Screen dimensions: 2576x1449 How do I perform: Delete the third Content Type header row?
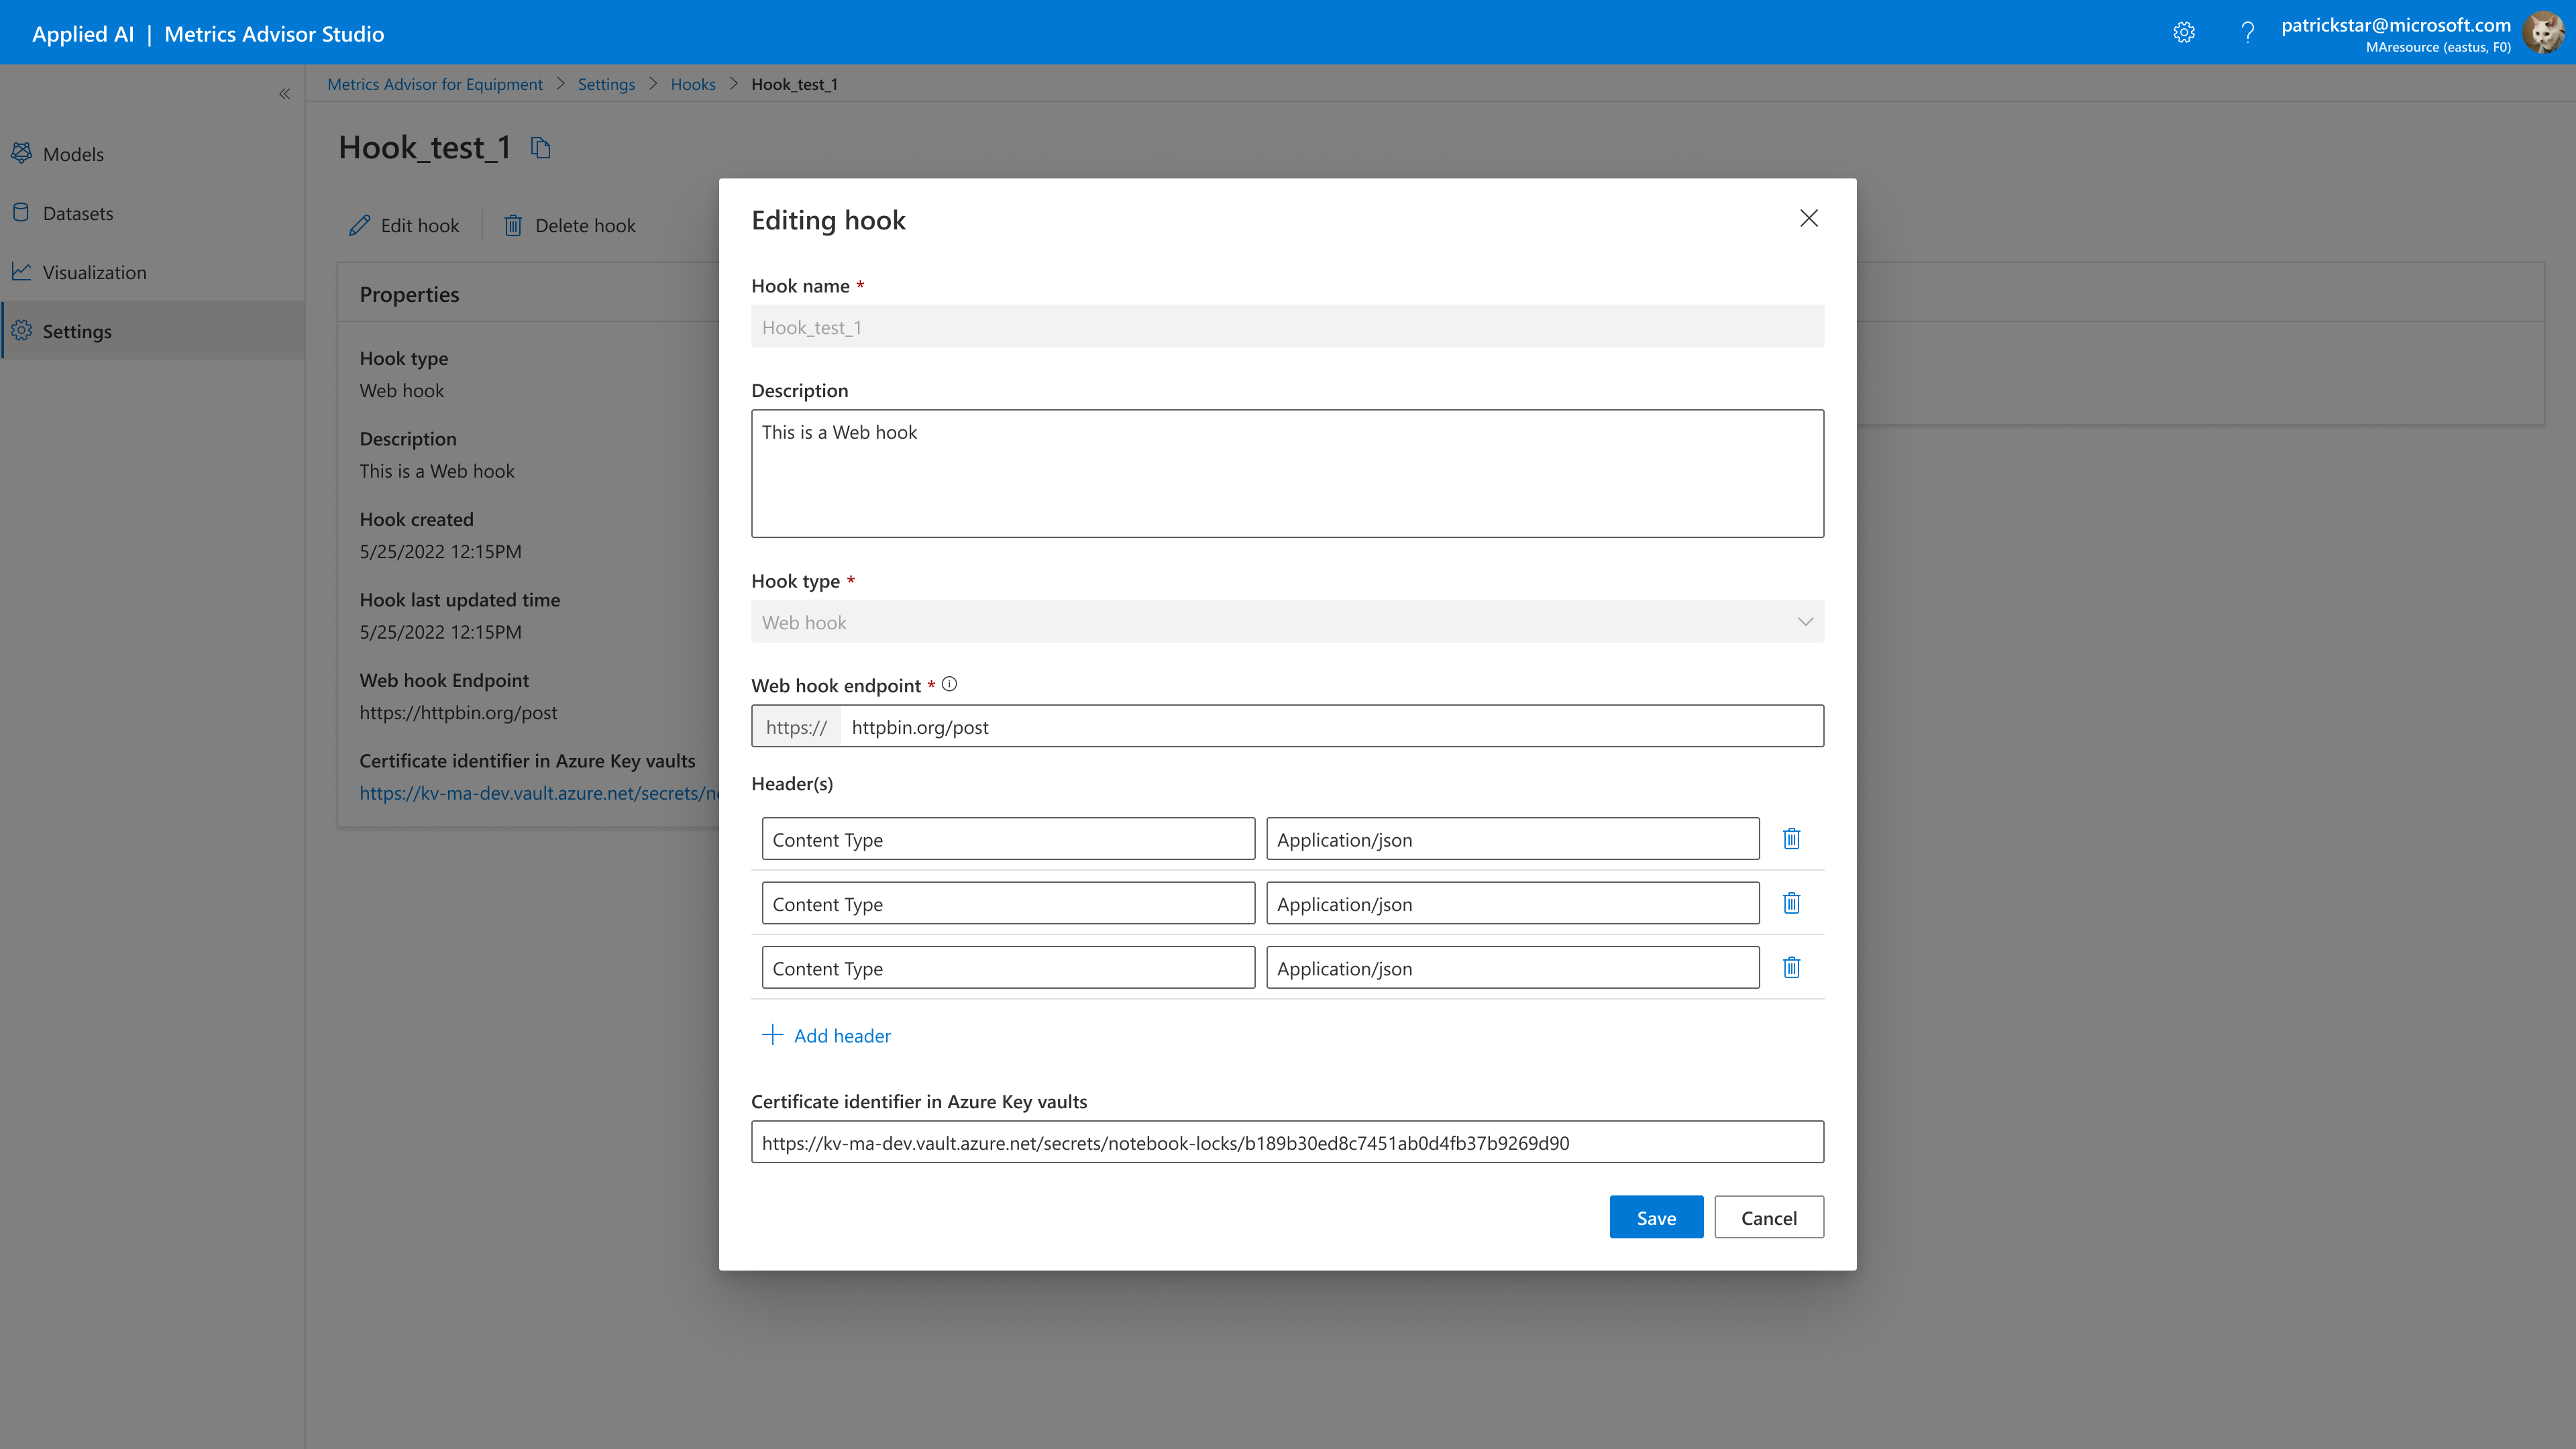coord(1791,967)
